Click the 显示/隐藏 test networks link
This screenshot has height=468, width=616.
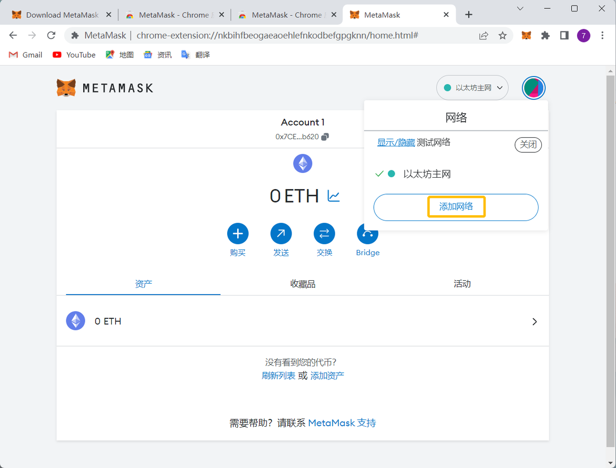coord(396,143)
